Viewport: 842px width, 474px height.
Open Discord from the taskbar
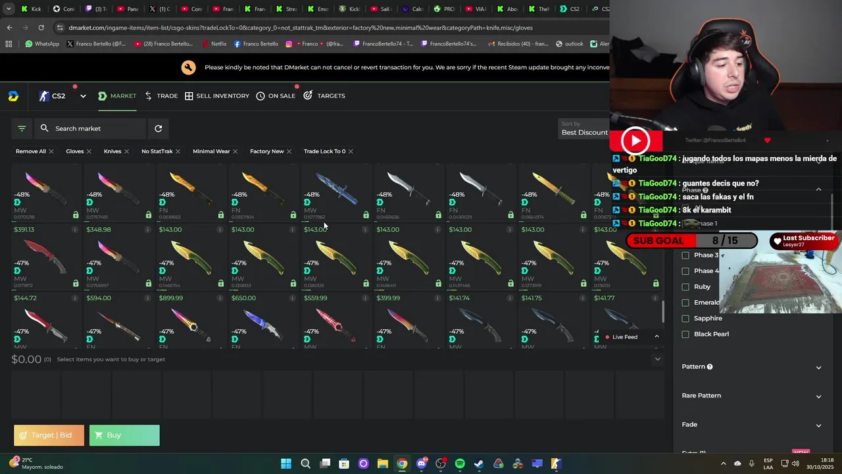pos(422,463)
